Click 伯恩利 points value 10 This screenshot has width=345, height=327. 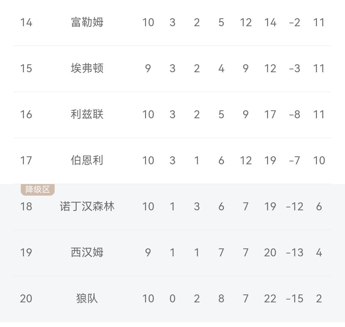pyautogui.click(x=319, y=160)
